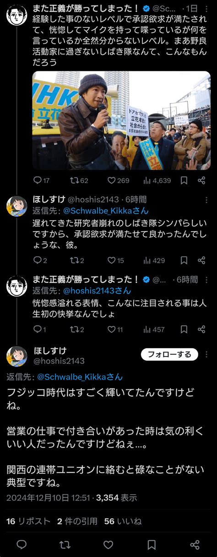Screen dimensions: 217x557
Task: Open the @Schwalbe_Kikkaさん mention in main tweet
Action: (80, 377)
